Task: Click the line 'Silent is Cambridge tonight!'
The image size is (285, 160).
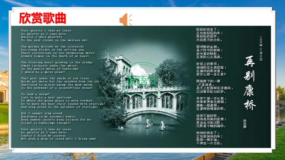Action: [46, 123]
